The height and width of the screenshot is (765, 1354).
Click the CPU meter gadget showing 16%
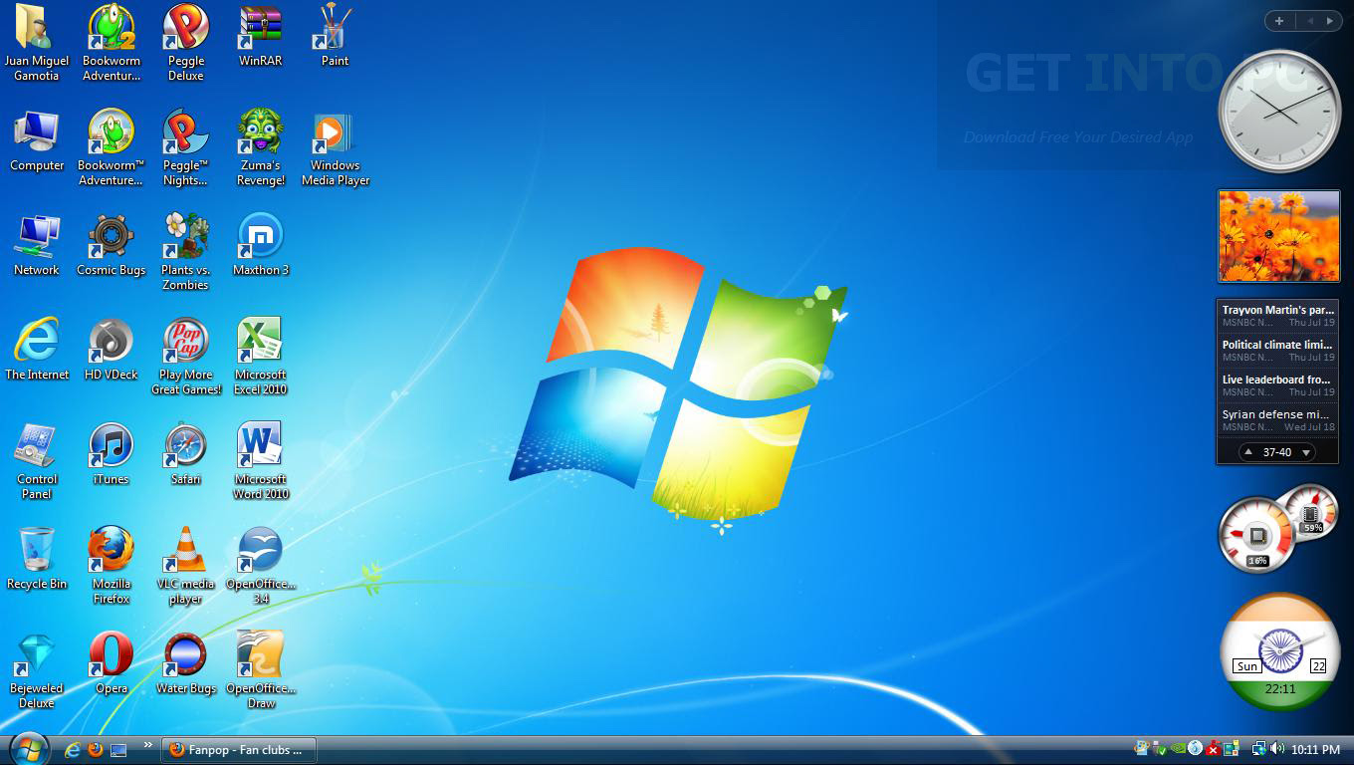(x=1256, y=537)
